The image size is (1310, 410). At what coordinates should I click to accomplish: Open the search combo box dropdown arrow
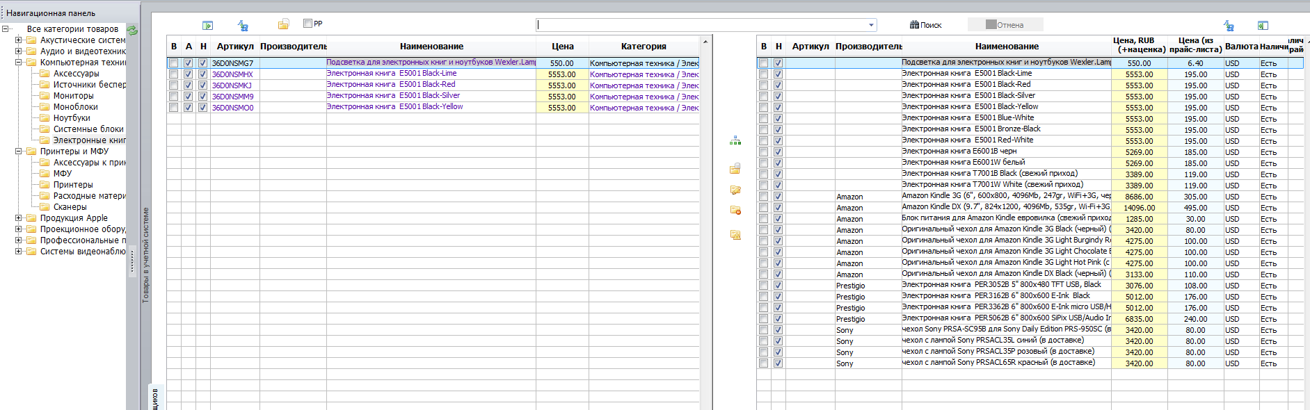tap(871, 25)
